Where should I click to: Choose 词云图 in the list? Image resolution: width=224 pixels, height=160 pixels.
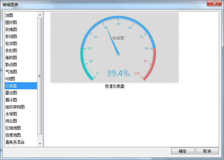(11, 121)
